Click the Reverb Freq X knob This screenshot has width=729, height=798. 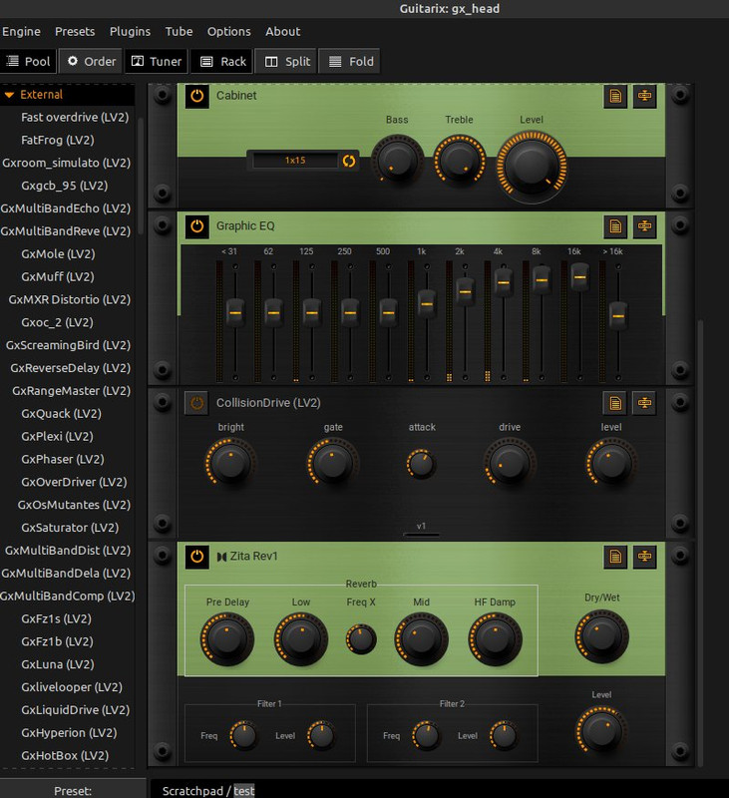pos(361,638)
